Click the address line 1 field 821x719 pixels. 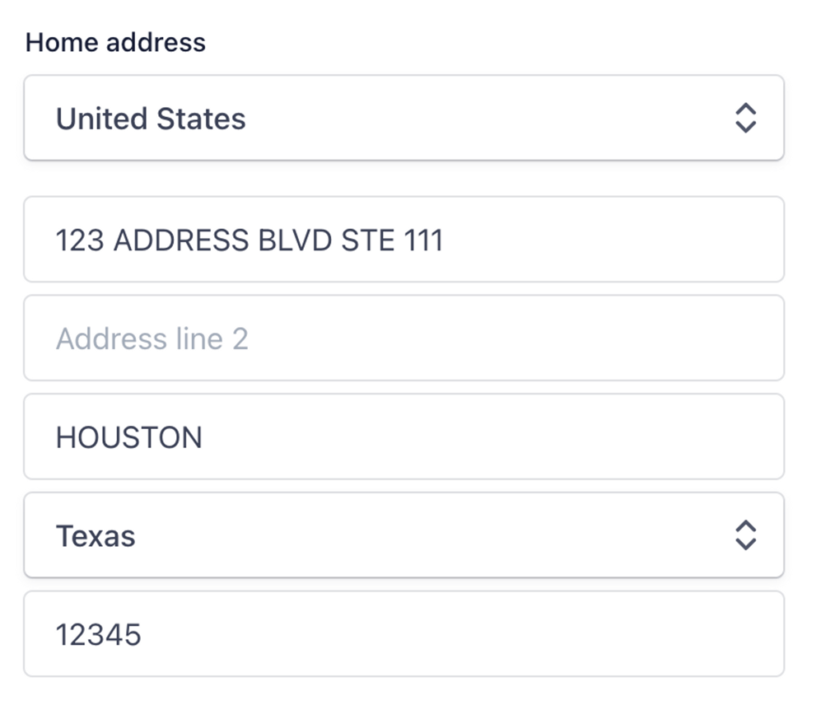click(x=404, y=240)
